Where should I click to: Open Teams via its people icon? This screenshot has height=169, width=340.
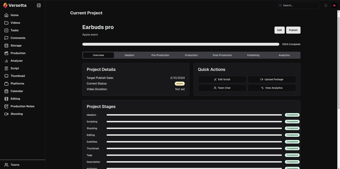click(x=7, y=165)
